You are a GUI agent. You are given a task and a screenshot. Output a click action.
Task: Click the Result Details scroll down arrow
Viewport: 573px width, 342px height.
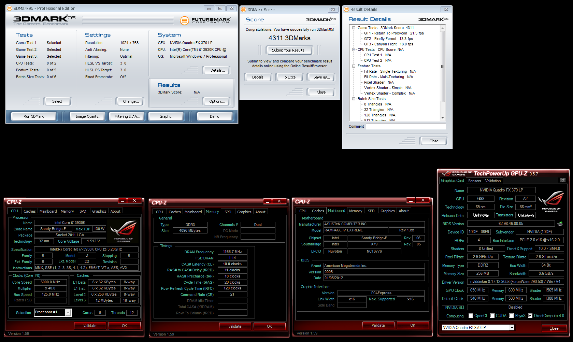point(443,118)
